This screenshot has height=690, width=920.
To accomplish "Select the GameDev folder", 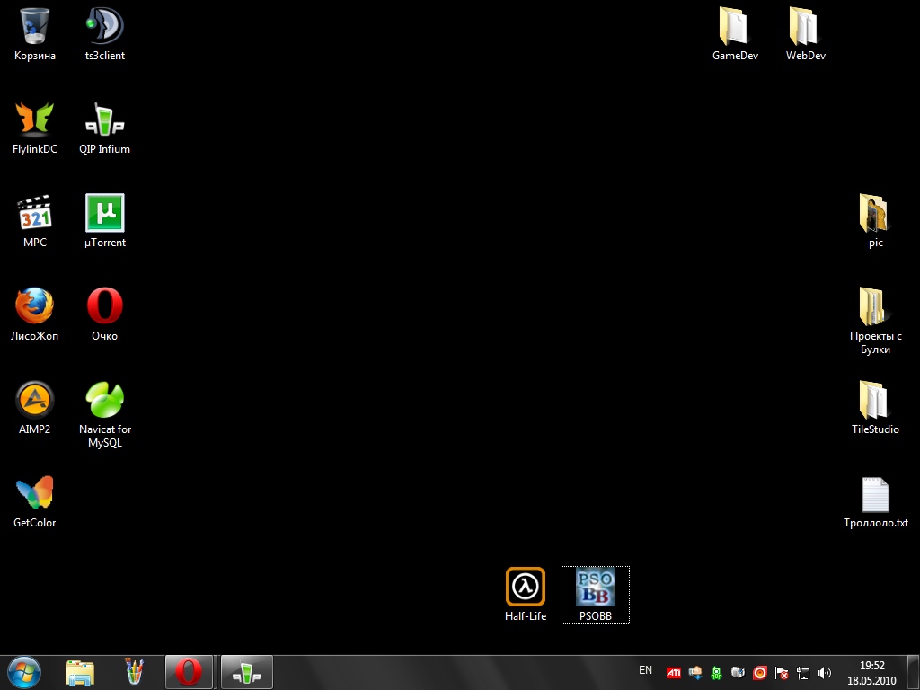I will [x=735, y=27].
